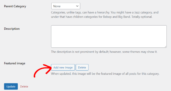Viewport: 171px width, 91px height.
Task: Click the resize grip of the Description box
Action: click(165, 46)
